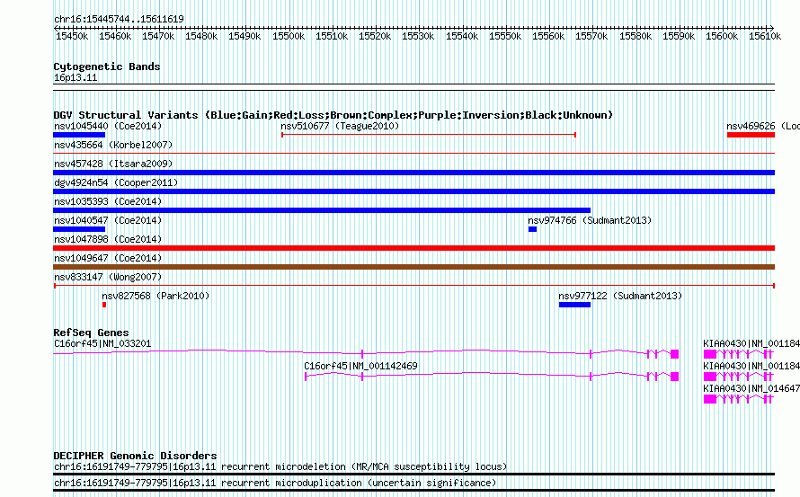Viewport: 800px width, 497px height.
Task: Select the thin red nsv510677 variant line
Action: [x=429, y=135]
